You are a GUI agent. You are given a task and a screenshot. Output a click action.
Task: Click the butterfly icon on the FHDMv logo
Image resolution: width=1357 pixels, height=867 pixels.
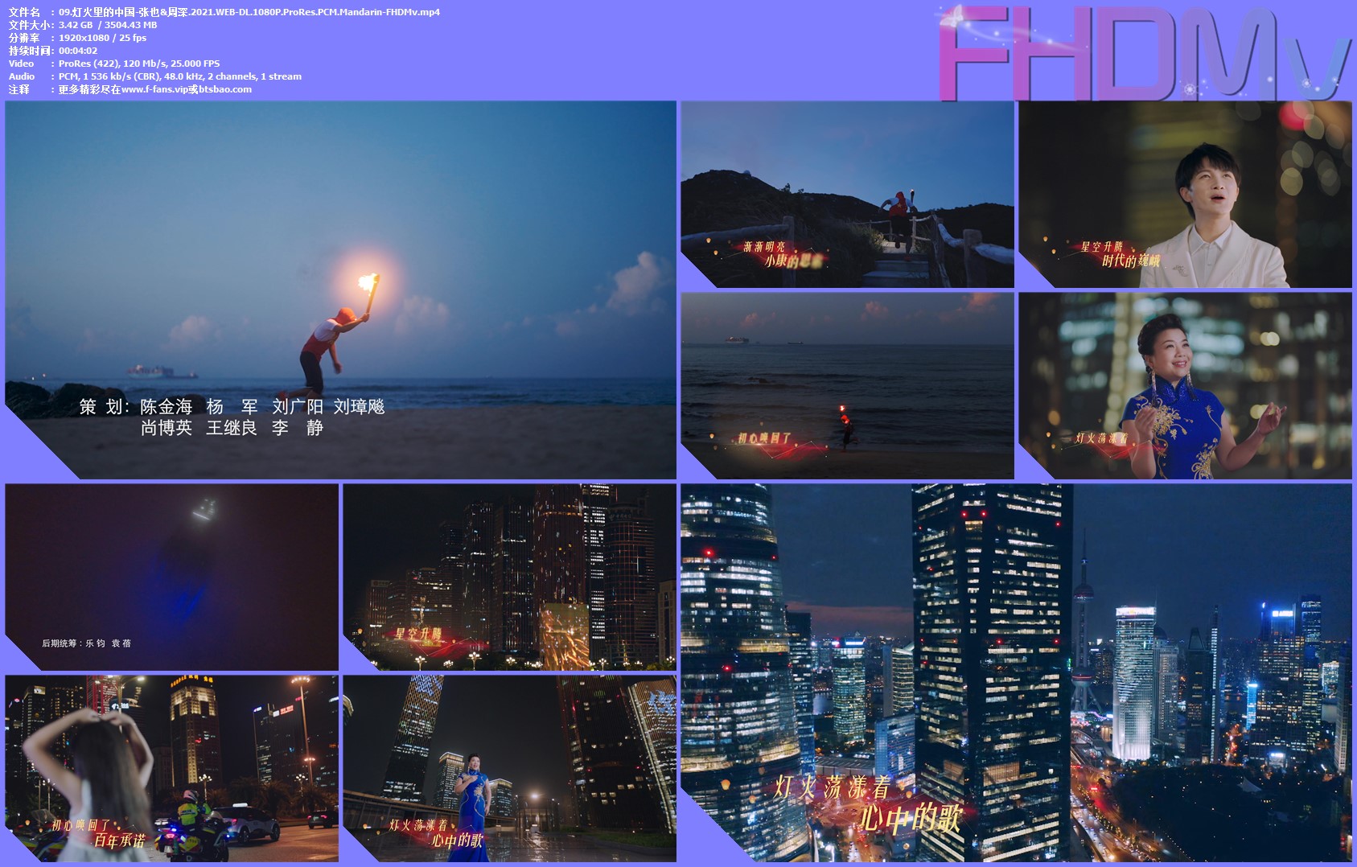[x=952, y=18]
